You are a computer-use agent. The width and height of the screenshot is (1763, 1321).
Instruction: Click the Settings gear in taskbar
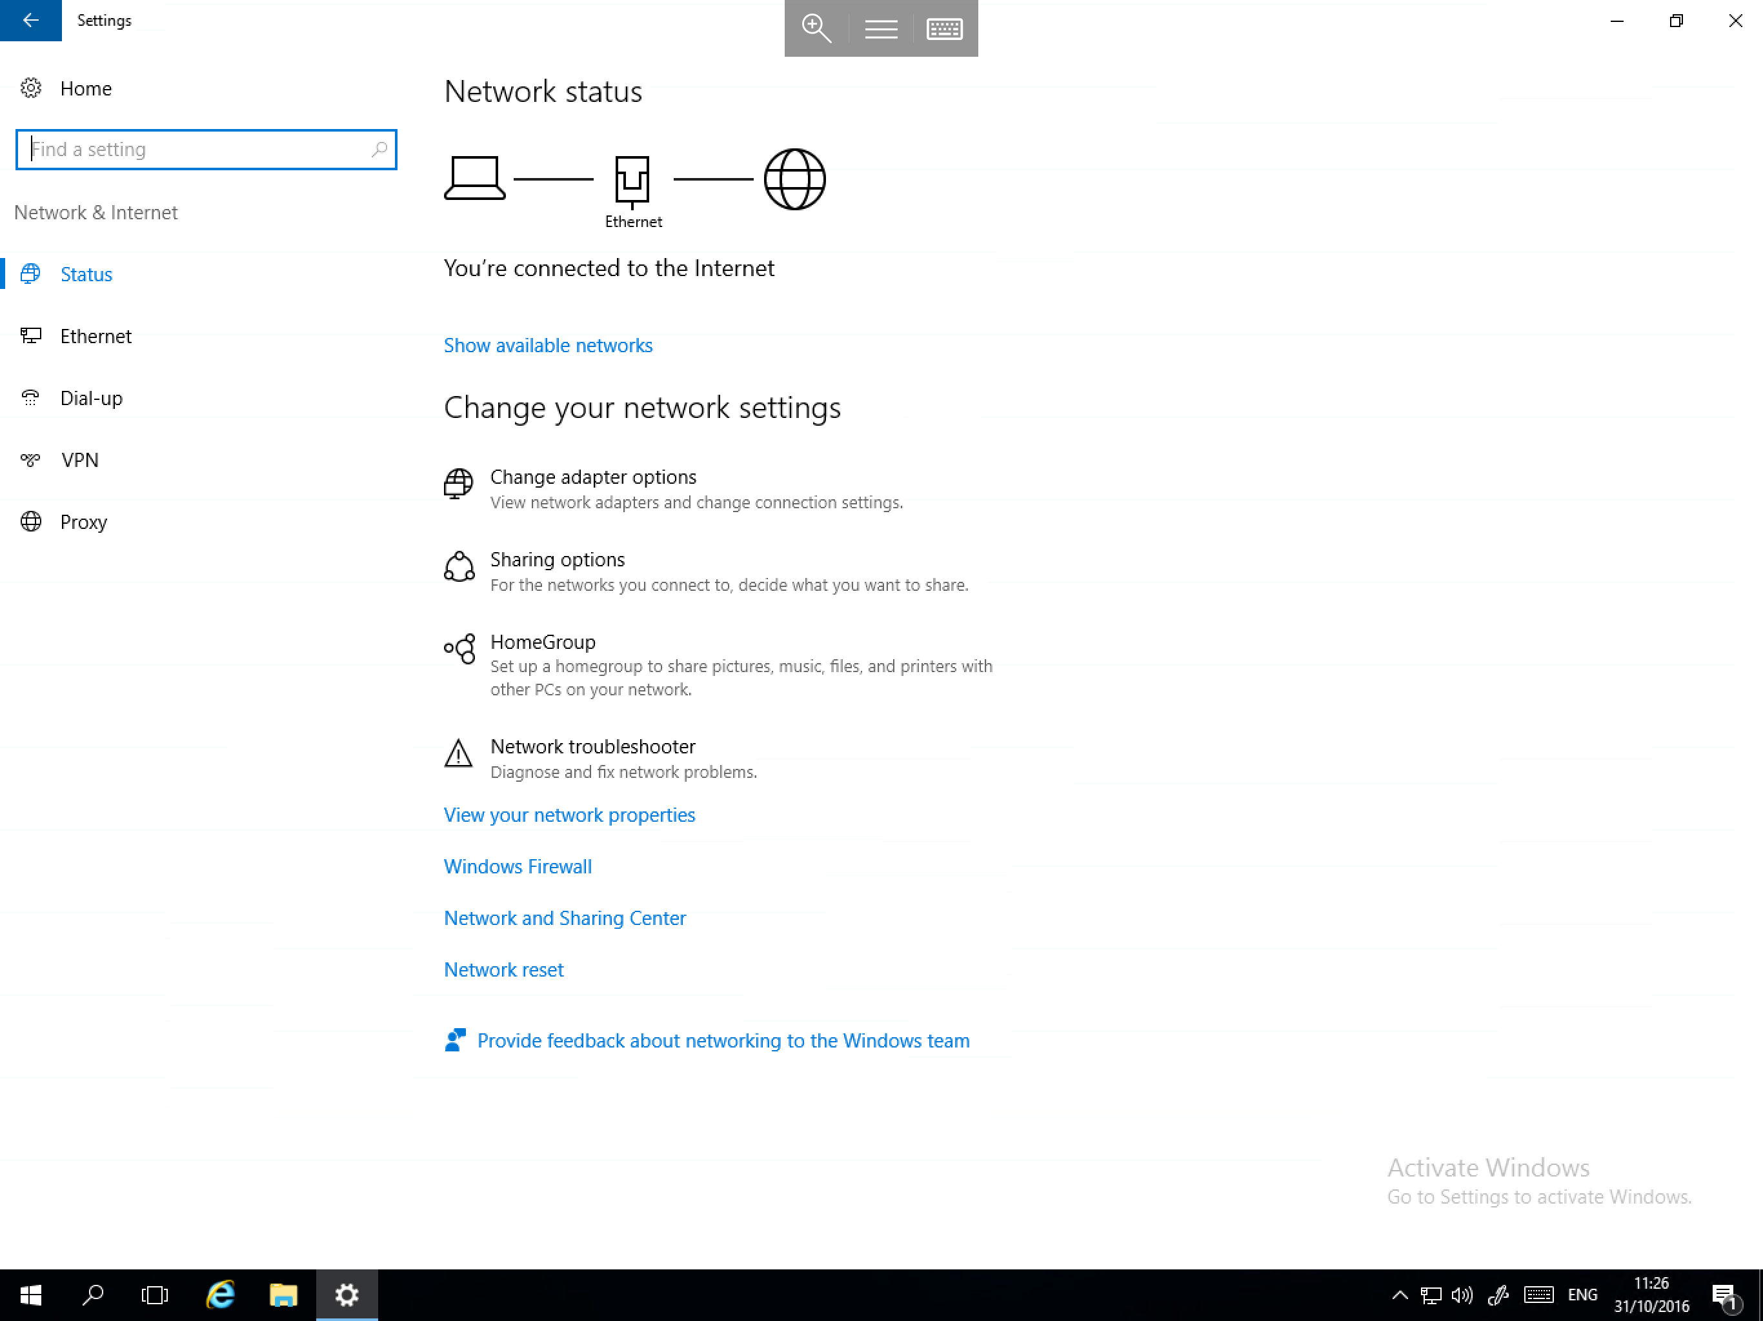pos(347,1293)
